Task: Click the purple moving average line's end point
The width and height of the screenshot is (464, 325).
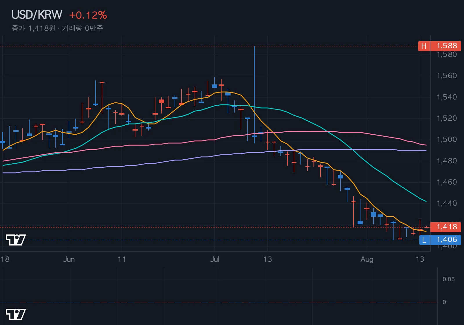Action: 426,151
